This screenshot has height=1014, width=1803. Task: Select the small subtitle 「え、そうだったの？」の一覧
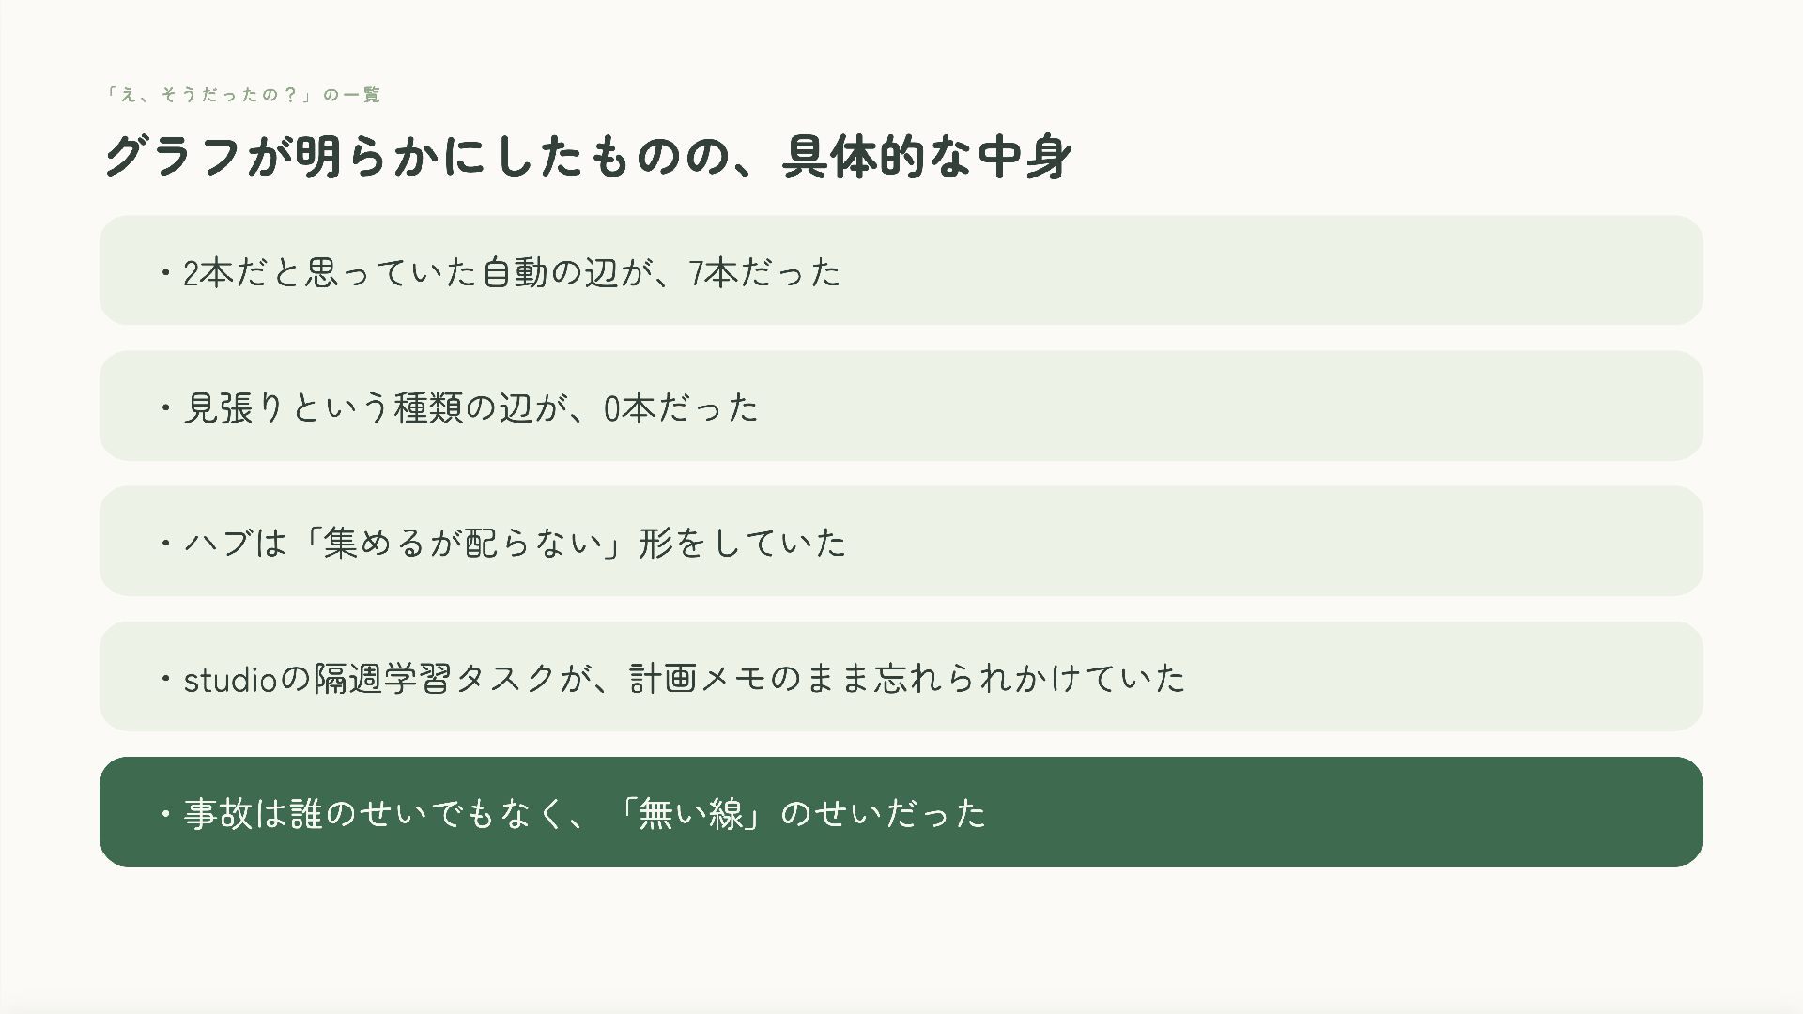[x=242, y=95]
